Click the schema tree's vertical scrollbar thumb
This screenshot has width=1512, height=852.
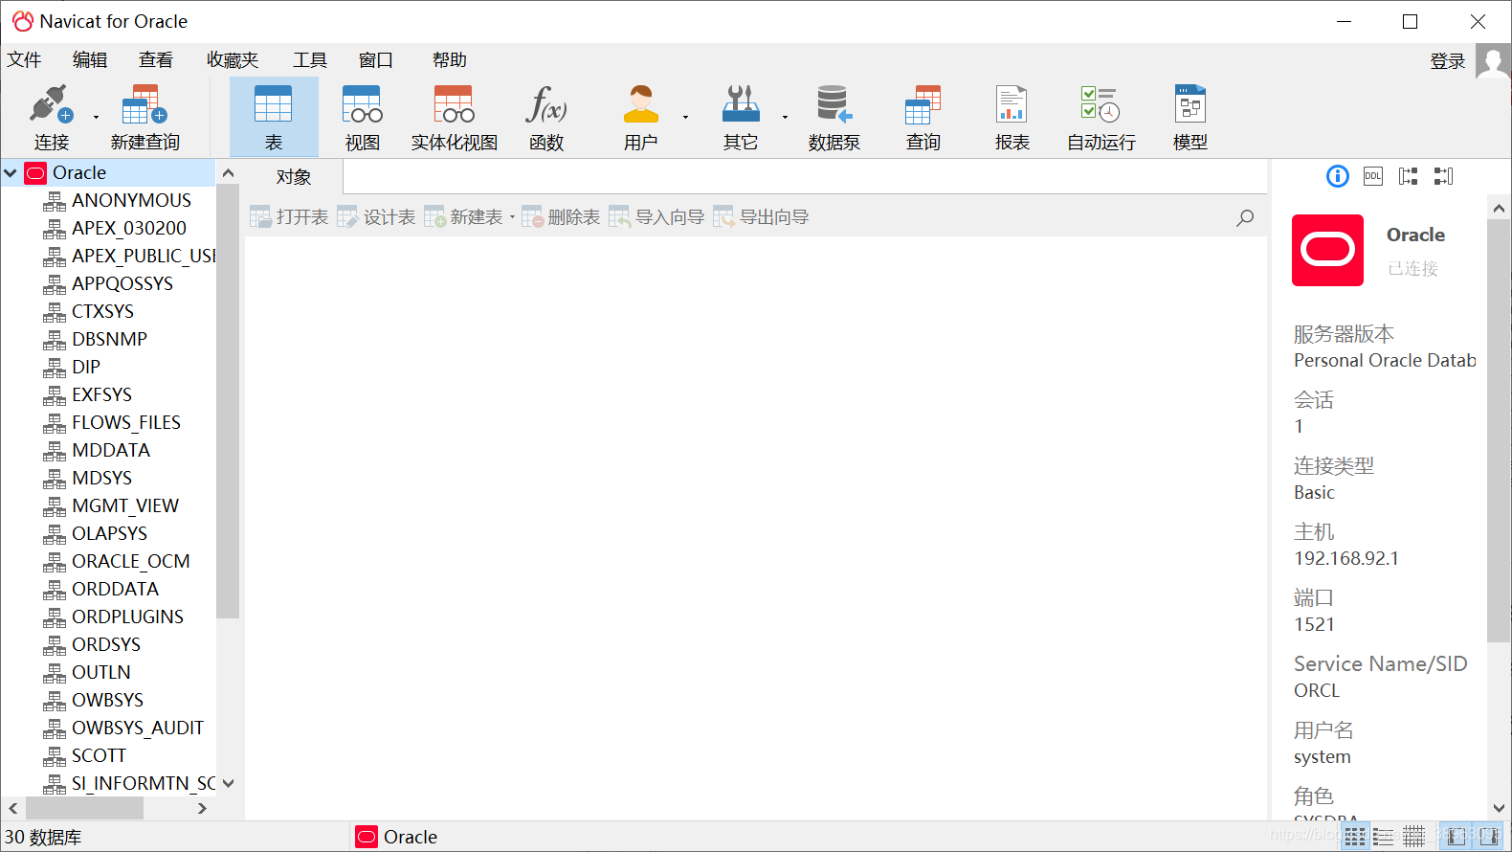click(228, 401)
